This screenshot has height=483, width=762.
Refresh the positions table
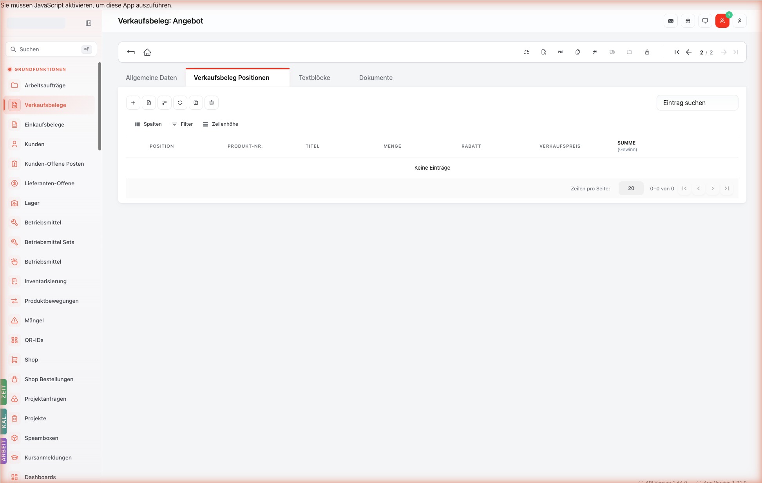180,103
